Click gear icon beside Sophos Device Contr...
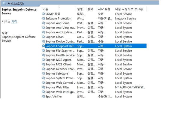 click(x=43, y=41)
